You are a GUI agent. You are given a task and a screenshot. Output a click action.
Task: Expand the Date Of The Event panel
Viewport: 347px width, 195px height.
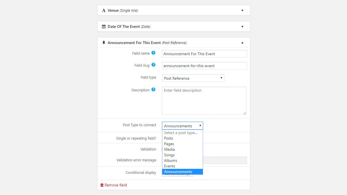coord(242,27)
